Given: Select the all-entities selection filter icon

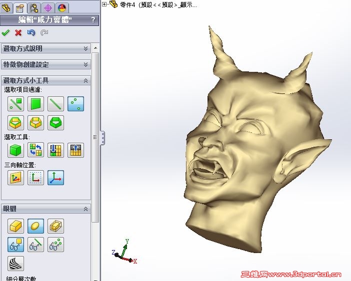Looking at the screenshot, I should pyautogui.click(x=15, y=104).
